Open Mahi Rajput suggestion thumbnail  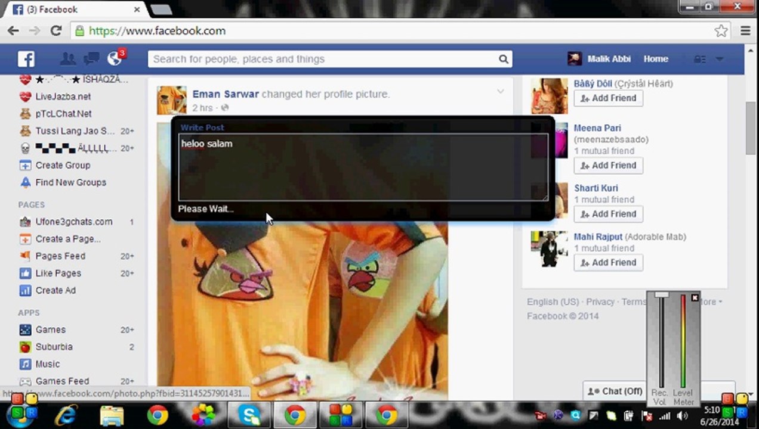coord(549,248)
